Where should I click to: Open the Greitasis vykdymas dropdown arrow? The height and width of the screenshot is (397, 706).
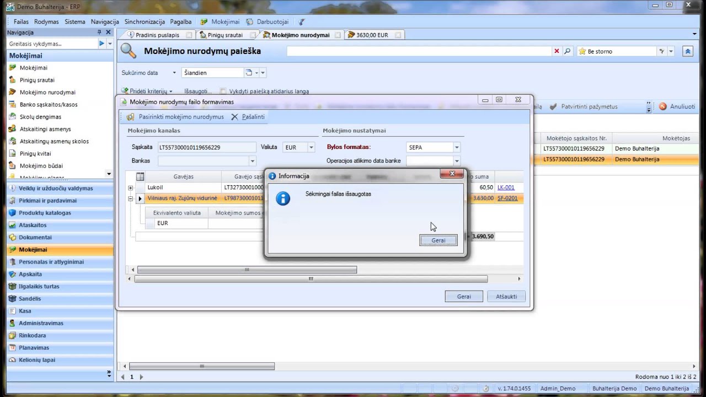pyautogui.click(x=110, y=44)
